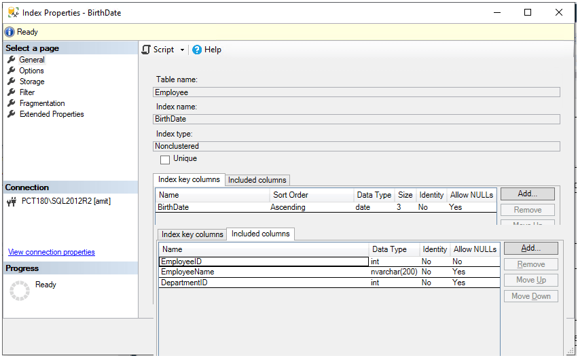Viewport: 578px width, 360px height.
Task: Expand the Script dropdown arrow
Action: tap(182, 50)
